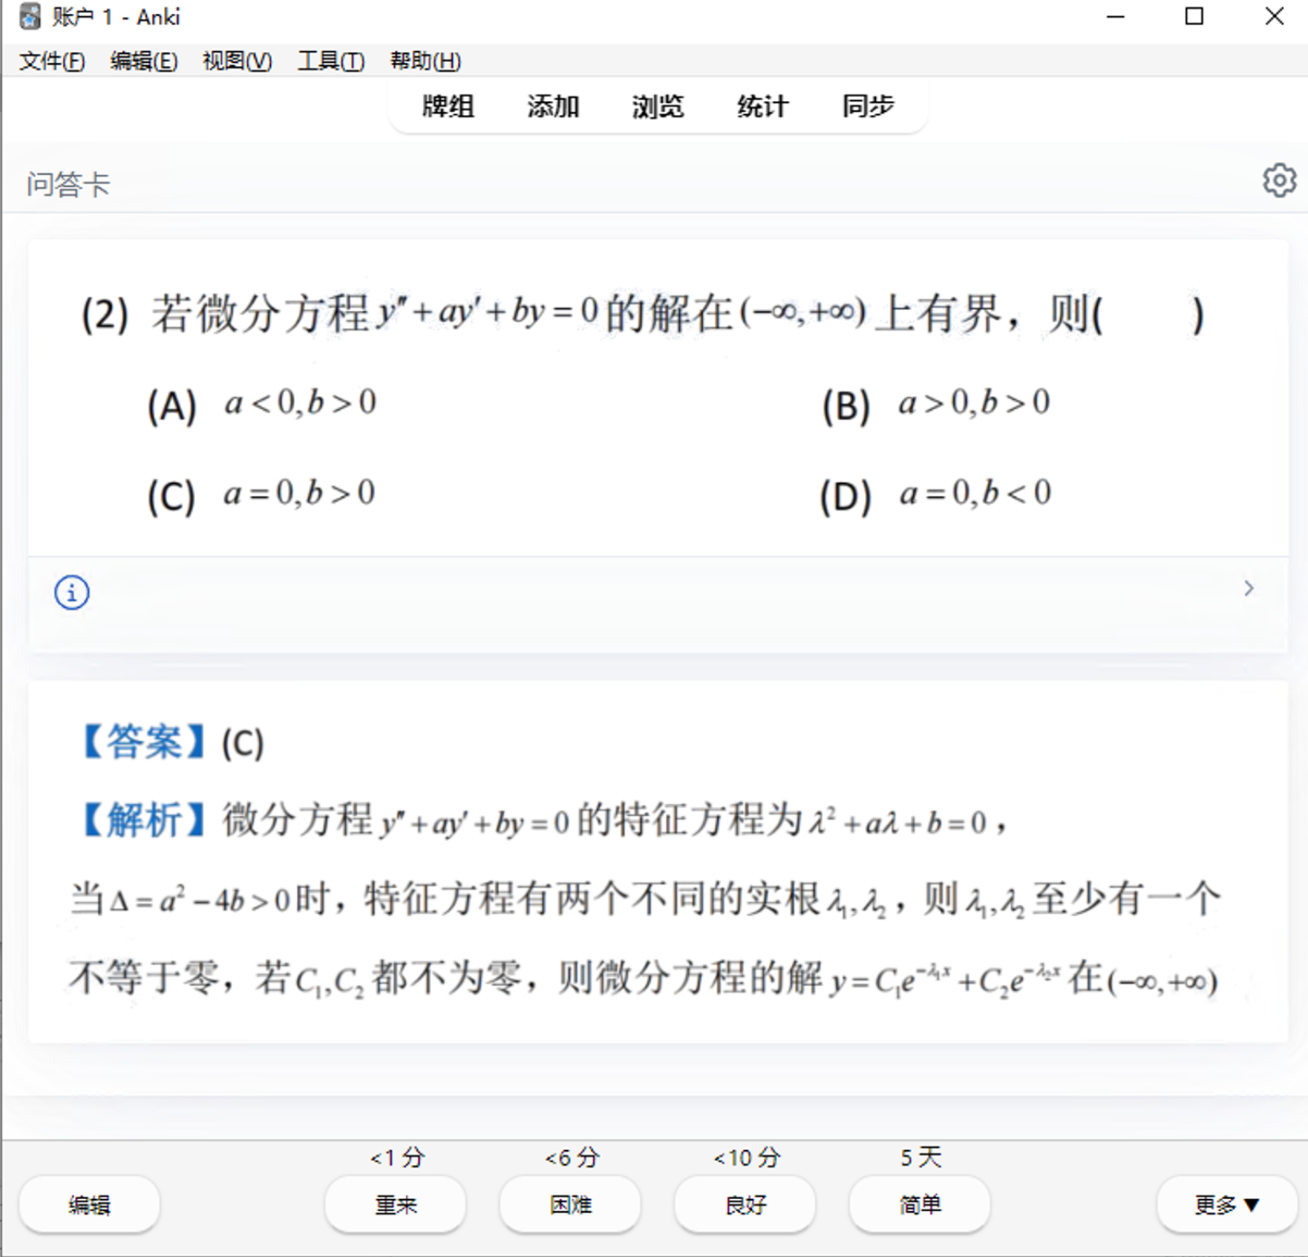The width and height of the screenshot is (1308, 1257).
Task: Open the 文件(F) menu
Action: 51,61
